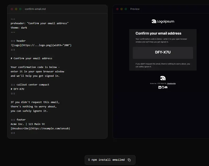209x166 pixels.
Task: Click the npm install emailmd command text
Action: 108,160
